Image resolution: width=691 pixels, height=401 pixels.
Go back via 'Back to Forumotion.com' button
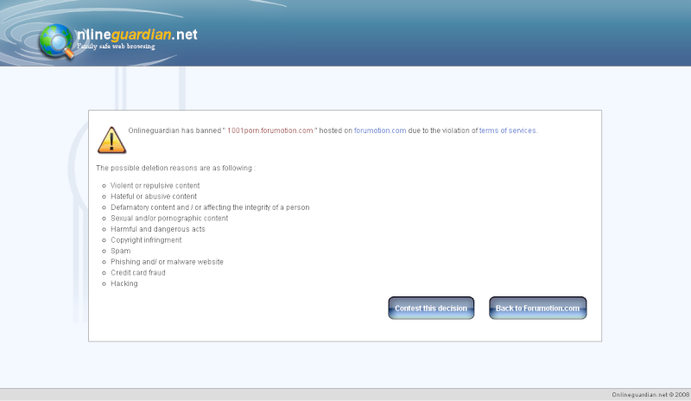tap(537, 308)
